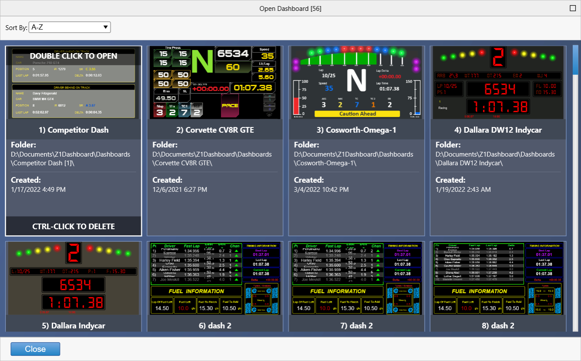581x361 pixels.
Task: Click created date 3/4/2022 10:42 PM
Action: (x=321, y=190)
